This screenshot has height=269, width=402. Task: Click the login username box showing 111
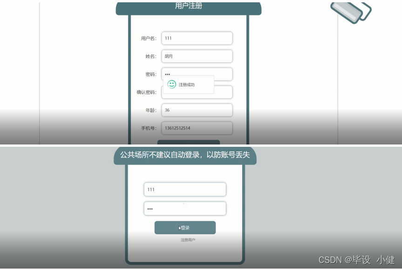pos(184,190)
